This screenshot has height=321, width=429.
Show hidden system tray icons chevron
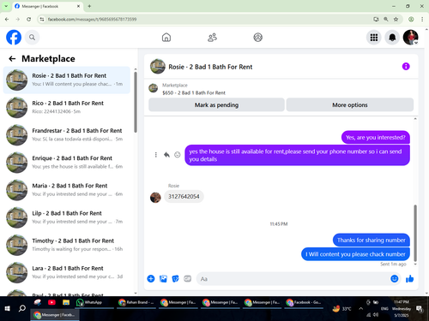(x=361, y=308)
